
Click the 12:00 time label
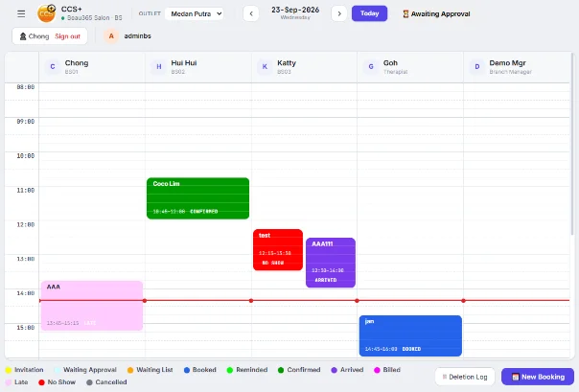coord(26,224)
